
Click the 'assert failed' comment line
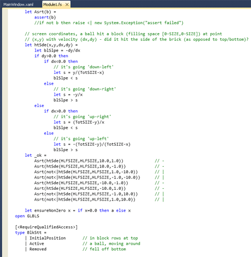tap(109, 23)
